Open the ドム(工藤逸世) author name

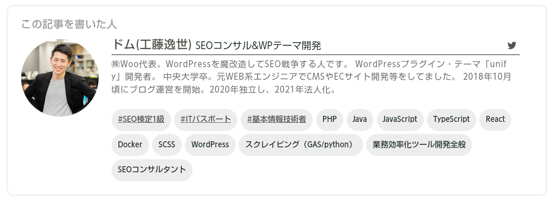pyautogui.click(x=151, y=44)
